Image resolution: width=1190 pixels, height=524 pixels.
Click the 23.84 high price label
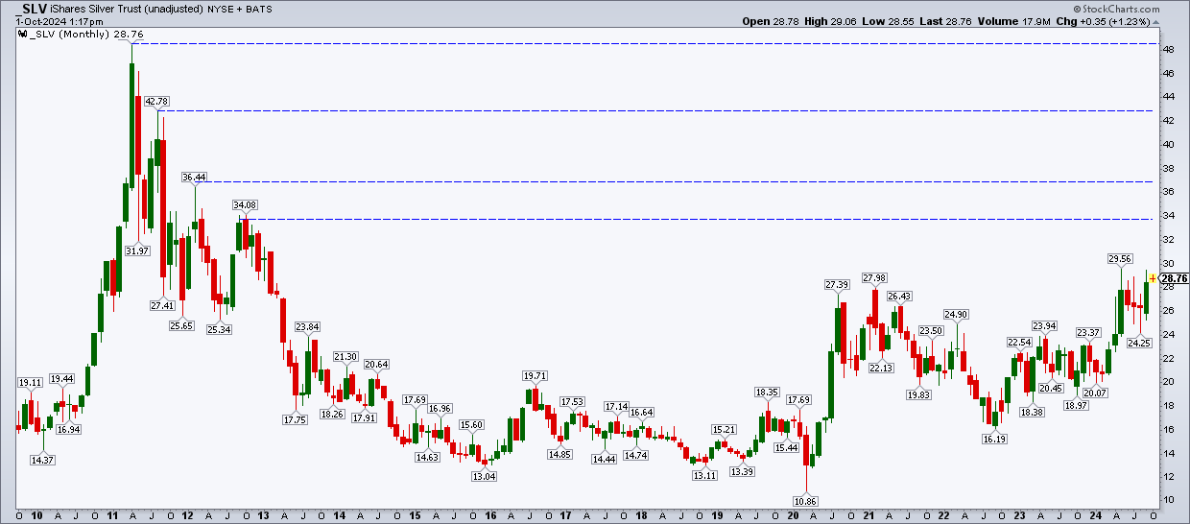[x=307, y=326]
